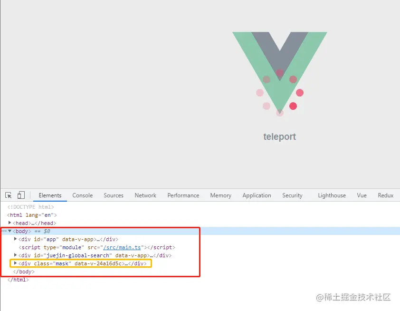Open the /src/main.ts script link
Viewport: 400px width, 311px height.
(x=122, y=247)
